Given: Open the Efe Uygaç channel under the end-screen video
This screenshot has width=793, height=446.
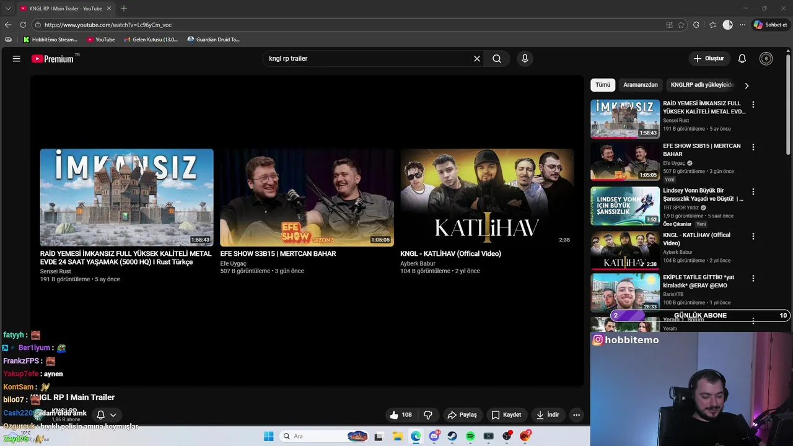Looking at the screenshot, I should coord(233,264).
